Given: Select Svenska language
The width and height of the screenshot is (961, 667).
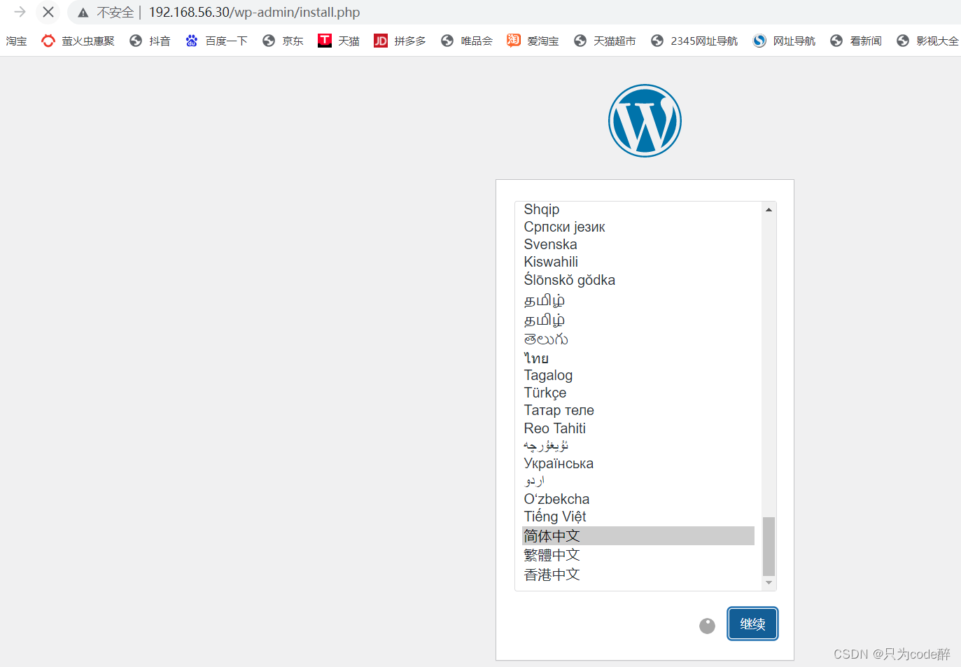Looking at the screenshot, I should pyautogui.click(x=638, y=244).
